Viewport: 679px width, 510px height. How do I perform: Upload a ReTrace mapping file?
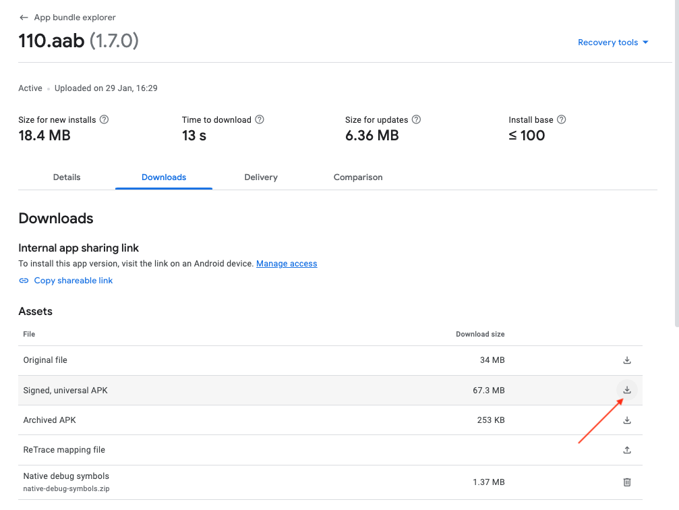coord(626,450)
